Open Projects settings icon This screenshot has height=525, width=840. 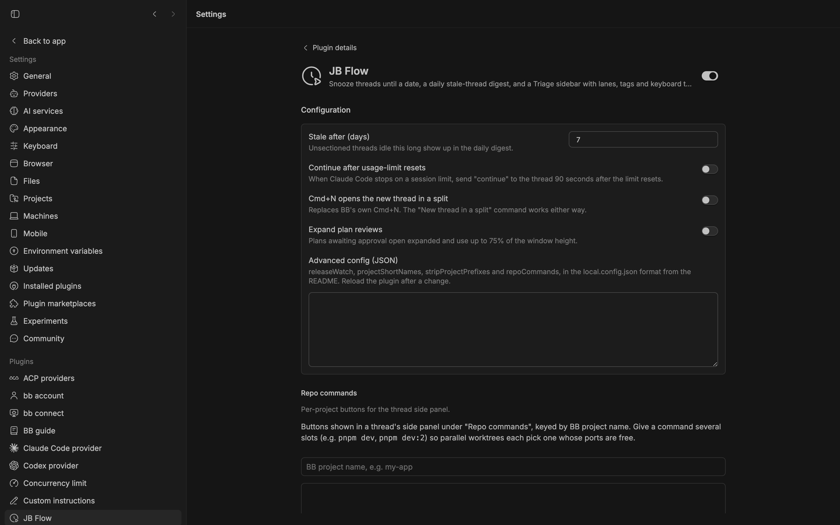14,199
